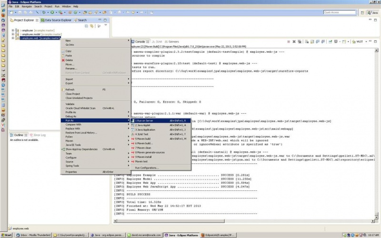Open the File menu
The width and height of the screenshot is (381, 238).
click(10, 6)
